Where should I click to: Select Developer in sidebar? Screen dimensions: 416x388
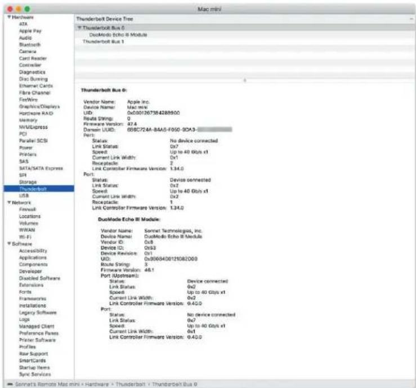pos(30,271)
